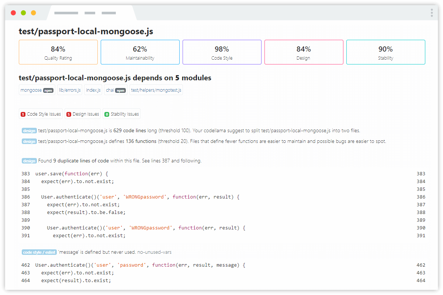Click the npm badge next to chai

click(121, 90)
